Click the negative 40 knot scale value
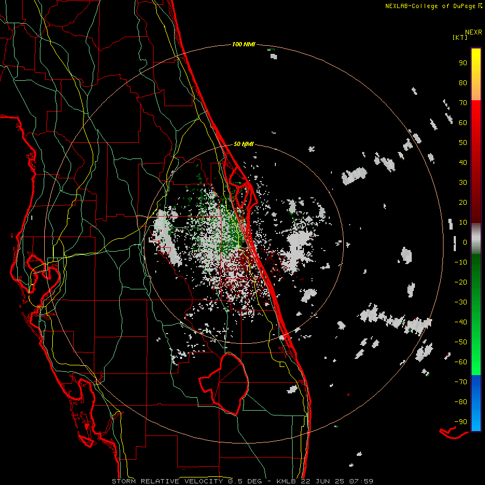This screenshot has width=485, height=485. [461, 322]
